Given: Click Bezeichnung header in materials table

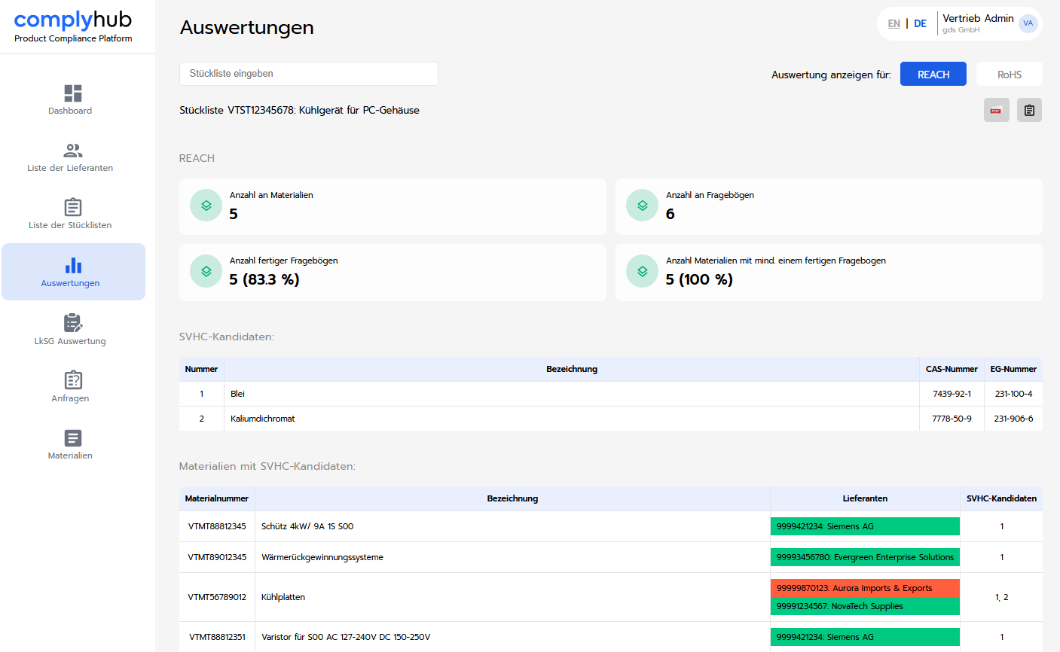Looking at the screenshot, I should [x=512, y=498].
